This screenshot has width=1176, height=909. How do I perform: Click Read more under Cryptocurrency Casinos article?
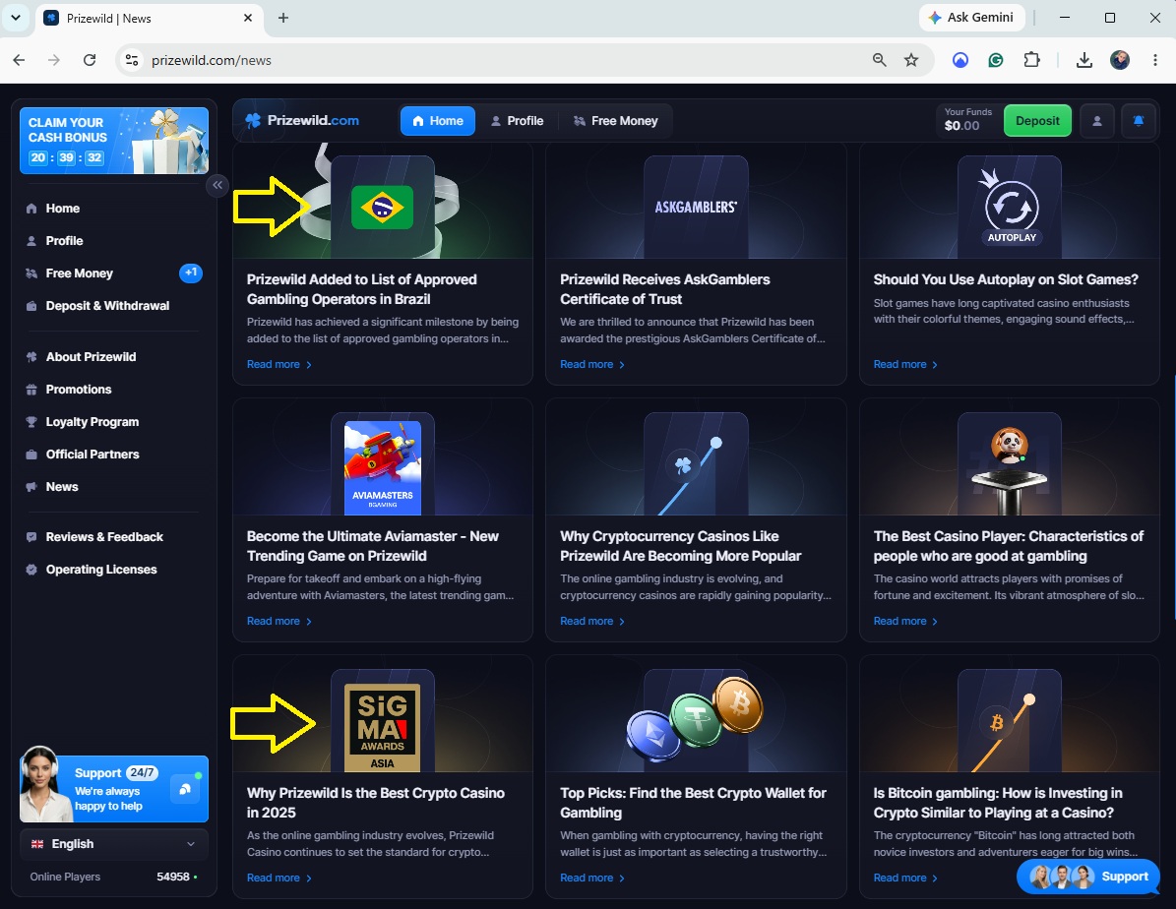pos(592,621)
